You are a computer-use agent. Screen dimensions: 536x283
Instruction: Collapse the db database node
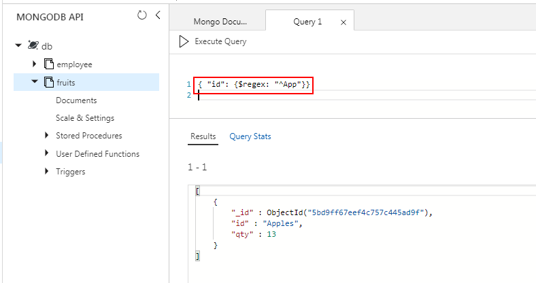pyautogui.click(x=18, y=45)
